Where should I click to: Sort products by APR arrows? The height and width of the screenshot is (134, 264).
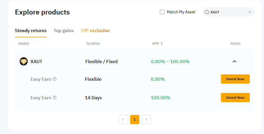pyautogui.click(x=162, y=43)
